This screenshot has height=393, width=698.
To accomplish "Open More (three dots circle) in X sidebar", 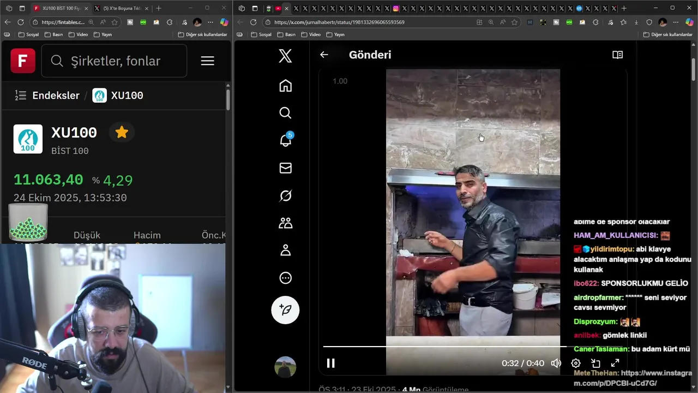I will (285, 278).
